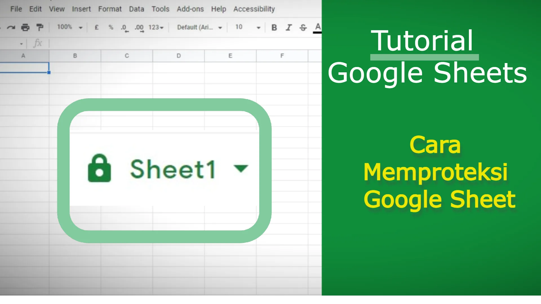541x304 pixels.
Task: Open the More formats 123 dropdown
Action: point(156,27)
